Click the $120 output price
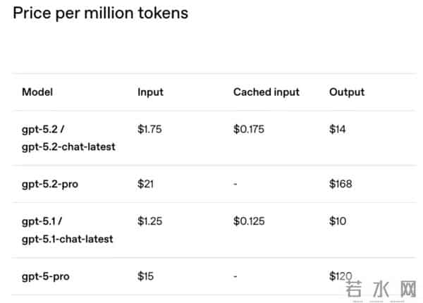 click(x=341, y=276)
